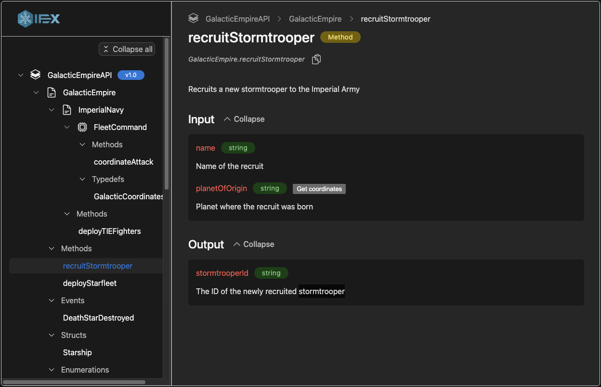Collapse the Structs group
Viewport: 601px width, 387px height.
[x=52, y=335]
